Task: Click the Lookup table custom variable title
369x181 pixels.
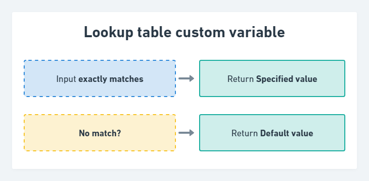Action: point(184,32)
